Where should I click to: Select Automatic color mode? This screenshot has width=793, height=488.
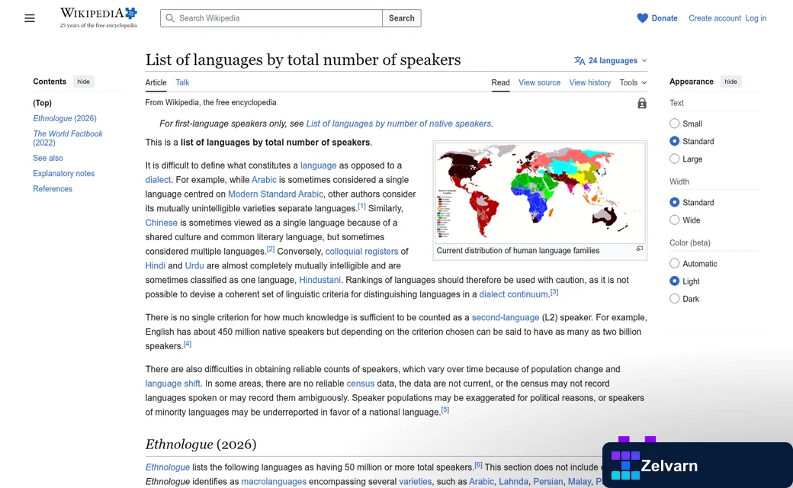[x=674, y=264]
